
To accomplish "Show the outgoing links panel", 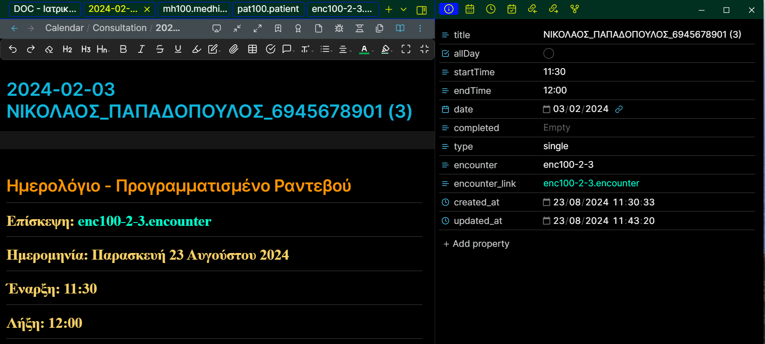I will 553,9.
